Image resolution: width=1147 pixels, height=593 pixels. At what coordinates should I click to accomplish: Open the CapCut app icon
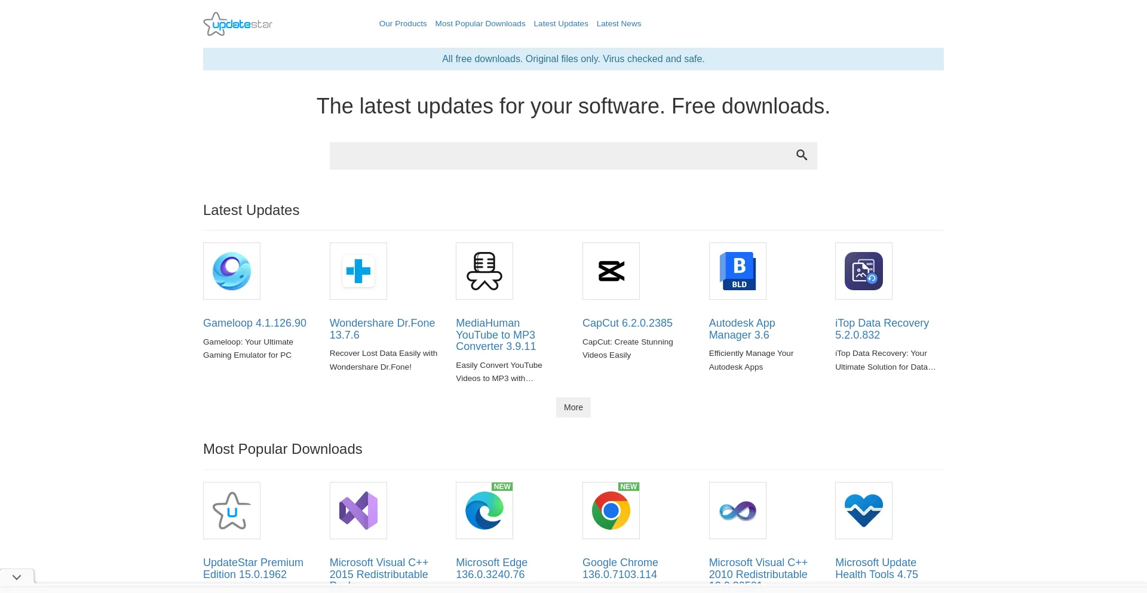pyautogui.click(x=611, y=271)
